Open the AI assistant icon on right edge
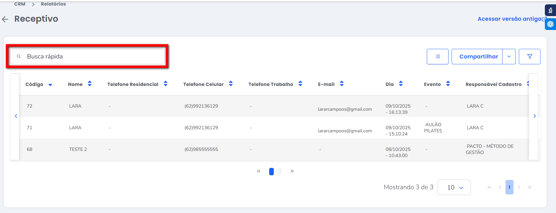Image resolution: width=556 pixels, height=213 pixels. tap(550, 24)
